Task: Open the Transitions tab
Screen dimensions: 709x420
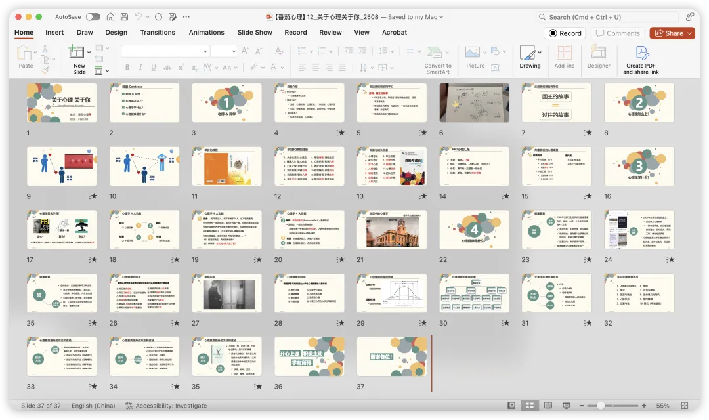Action: [x=158, y=33]
